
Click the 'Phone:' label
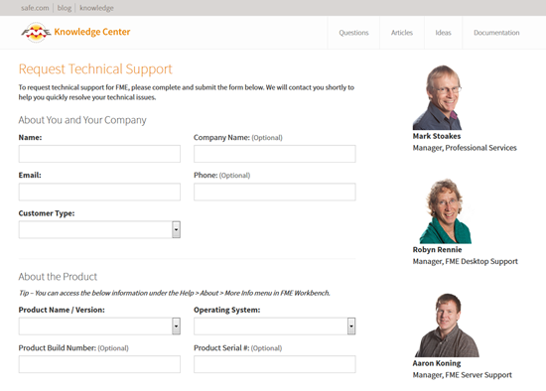205,175
